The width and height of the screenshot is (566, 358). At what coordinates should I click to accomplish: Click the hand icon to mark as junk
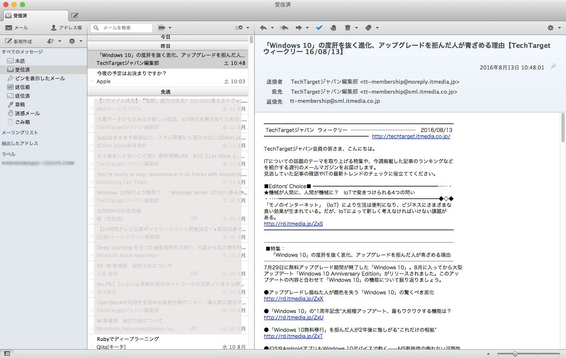333,28
